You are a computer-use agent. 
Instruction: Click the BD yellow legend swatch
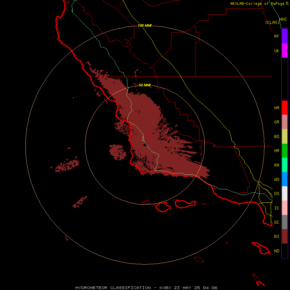tap(285, 137)
